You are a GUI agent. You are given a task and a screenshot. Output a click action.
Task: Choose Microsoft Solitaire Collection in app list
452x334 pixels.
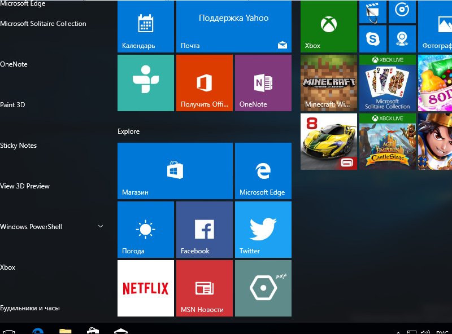point(44,24)
